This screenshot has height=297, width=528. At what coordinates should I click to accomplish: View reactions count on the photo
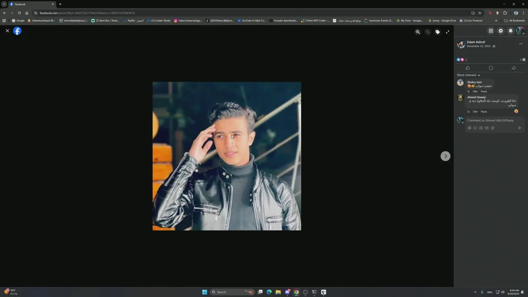click(x=462, y=60)
